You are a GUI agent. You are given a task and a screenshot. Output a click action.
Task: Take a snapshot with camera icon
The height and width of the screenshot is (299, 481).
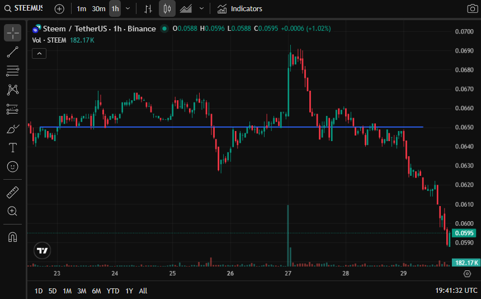[x=473, y=9]
